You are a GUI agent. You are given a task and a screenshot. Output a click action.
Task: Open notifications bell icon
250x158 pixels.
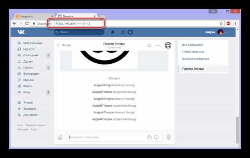[112, 32]
